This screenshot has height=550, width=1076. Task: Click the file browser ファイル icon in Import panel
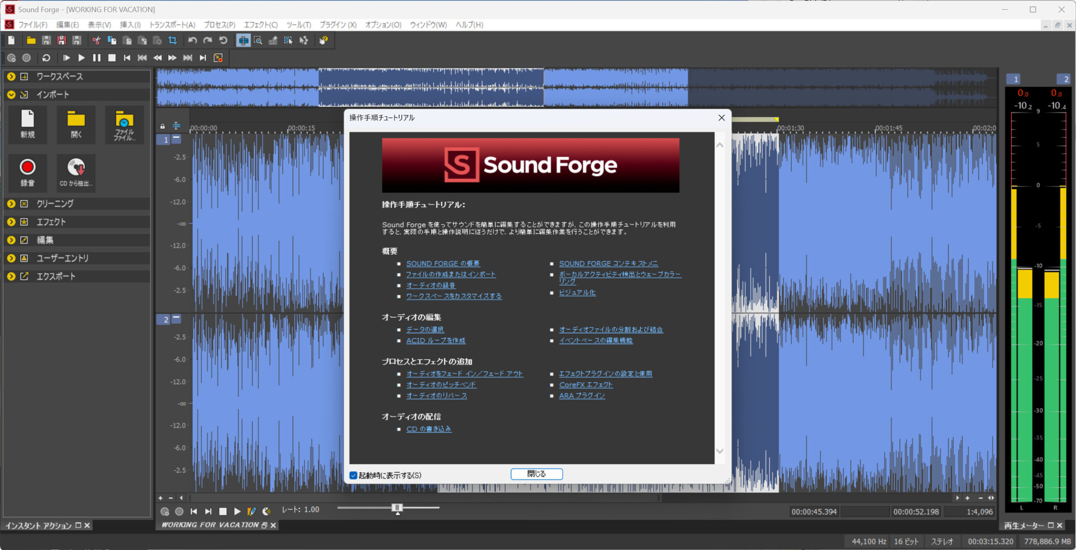click(124, 124)
